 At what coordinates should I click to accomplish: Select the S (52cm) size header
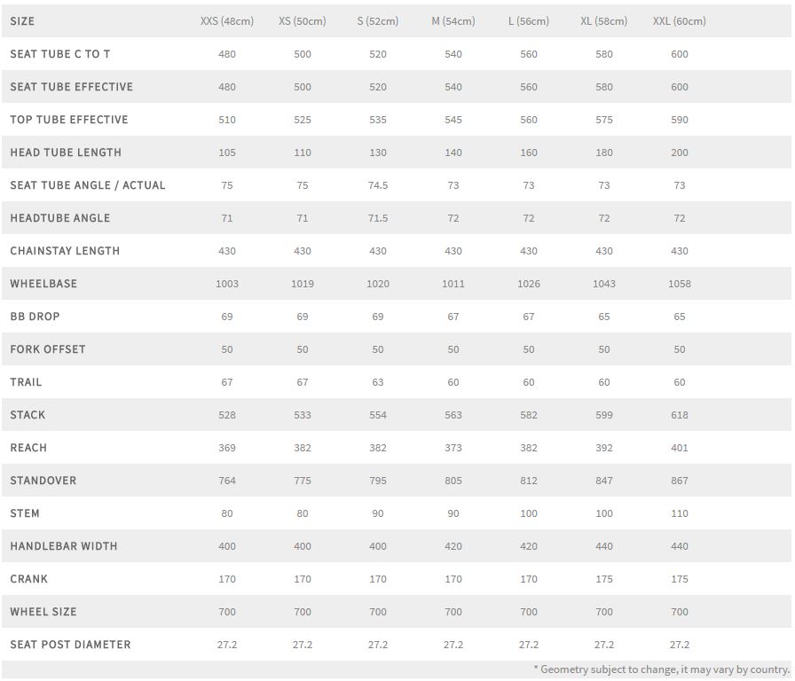[378, 21]
